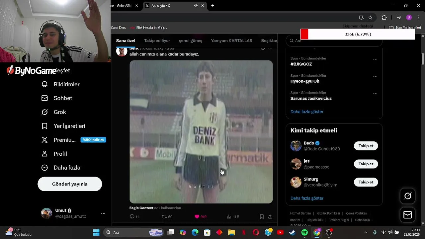Click Gönderi yayınla post button
Screen dimensions: 425x239
click(x=70, y=184)
